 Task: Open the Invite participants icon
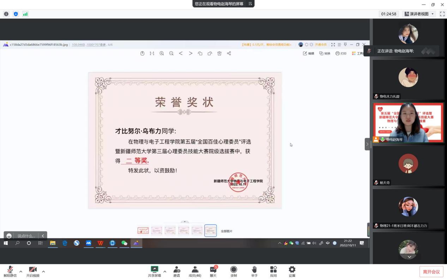pyautogui.click(x=176, y=270)
